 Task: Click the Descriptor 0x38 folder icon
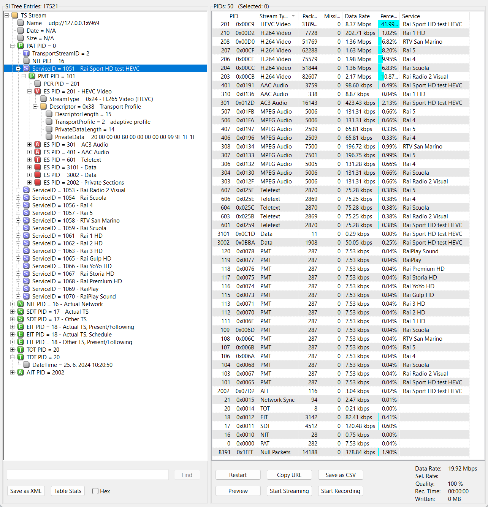tap(43, 107)
